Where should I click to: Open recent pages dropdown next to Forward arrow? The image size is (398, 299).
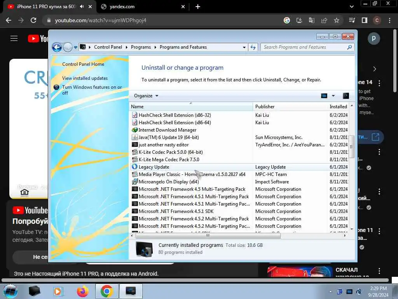point(75,47)
